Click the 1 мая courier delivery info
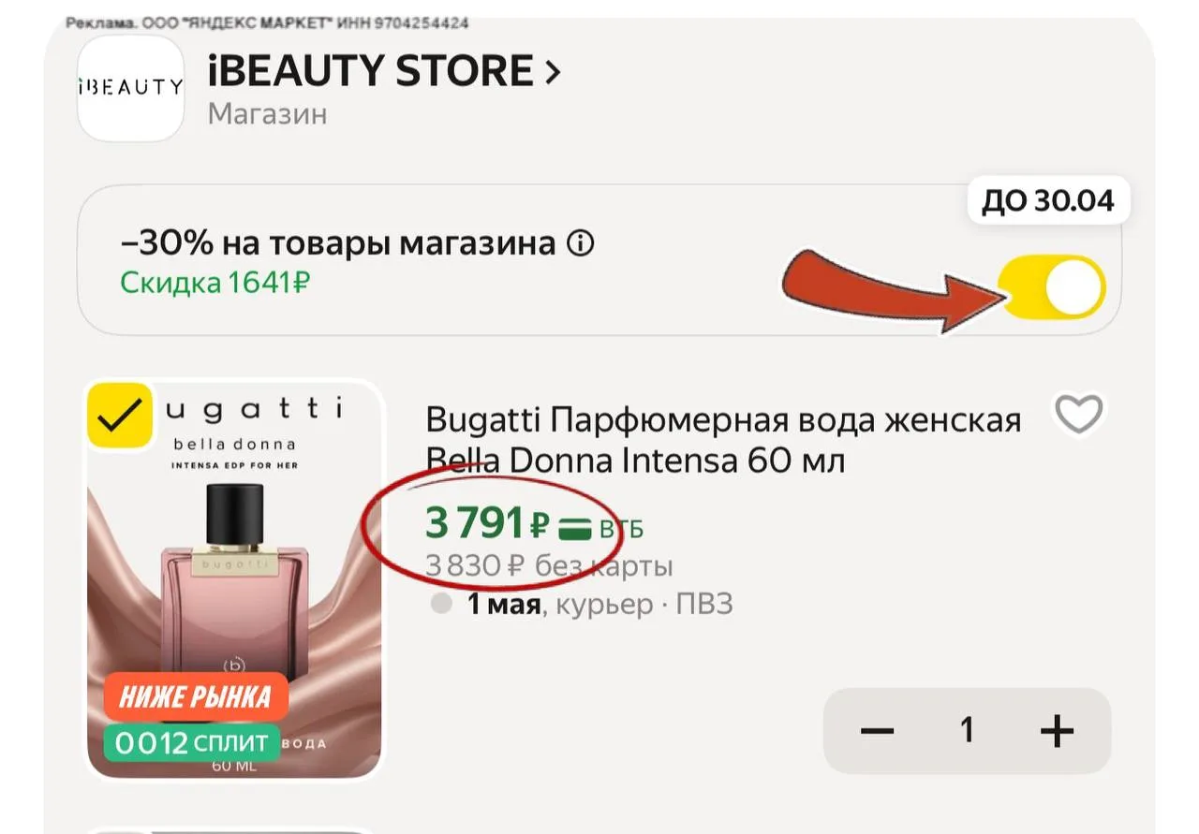This screenshot has height=834, width=1199. coord(599,605)
